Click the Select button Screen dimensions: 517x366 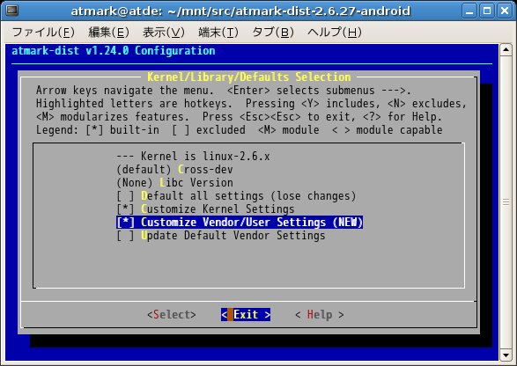(x=172, y=315)
